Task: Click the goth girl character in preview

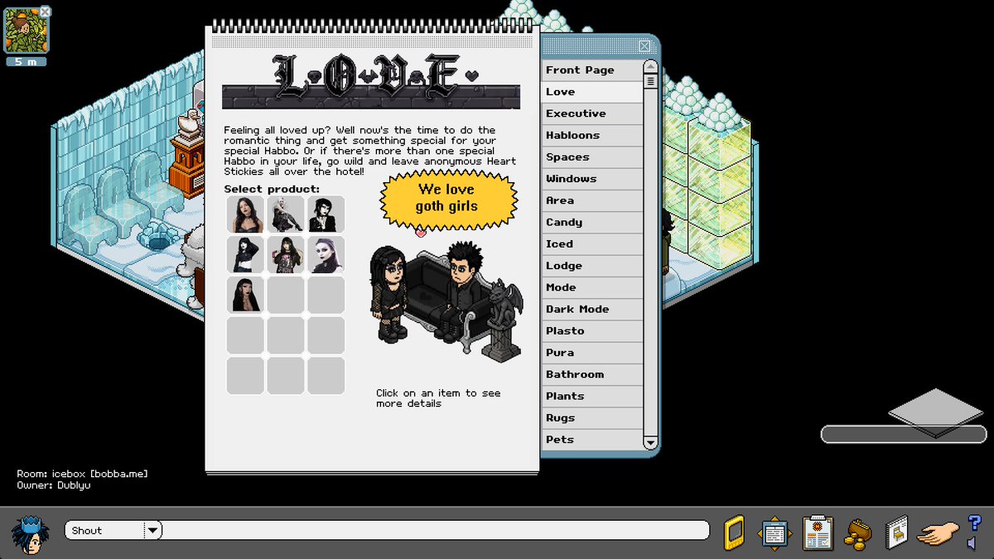Action: pos(388,294)
